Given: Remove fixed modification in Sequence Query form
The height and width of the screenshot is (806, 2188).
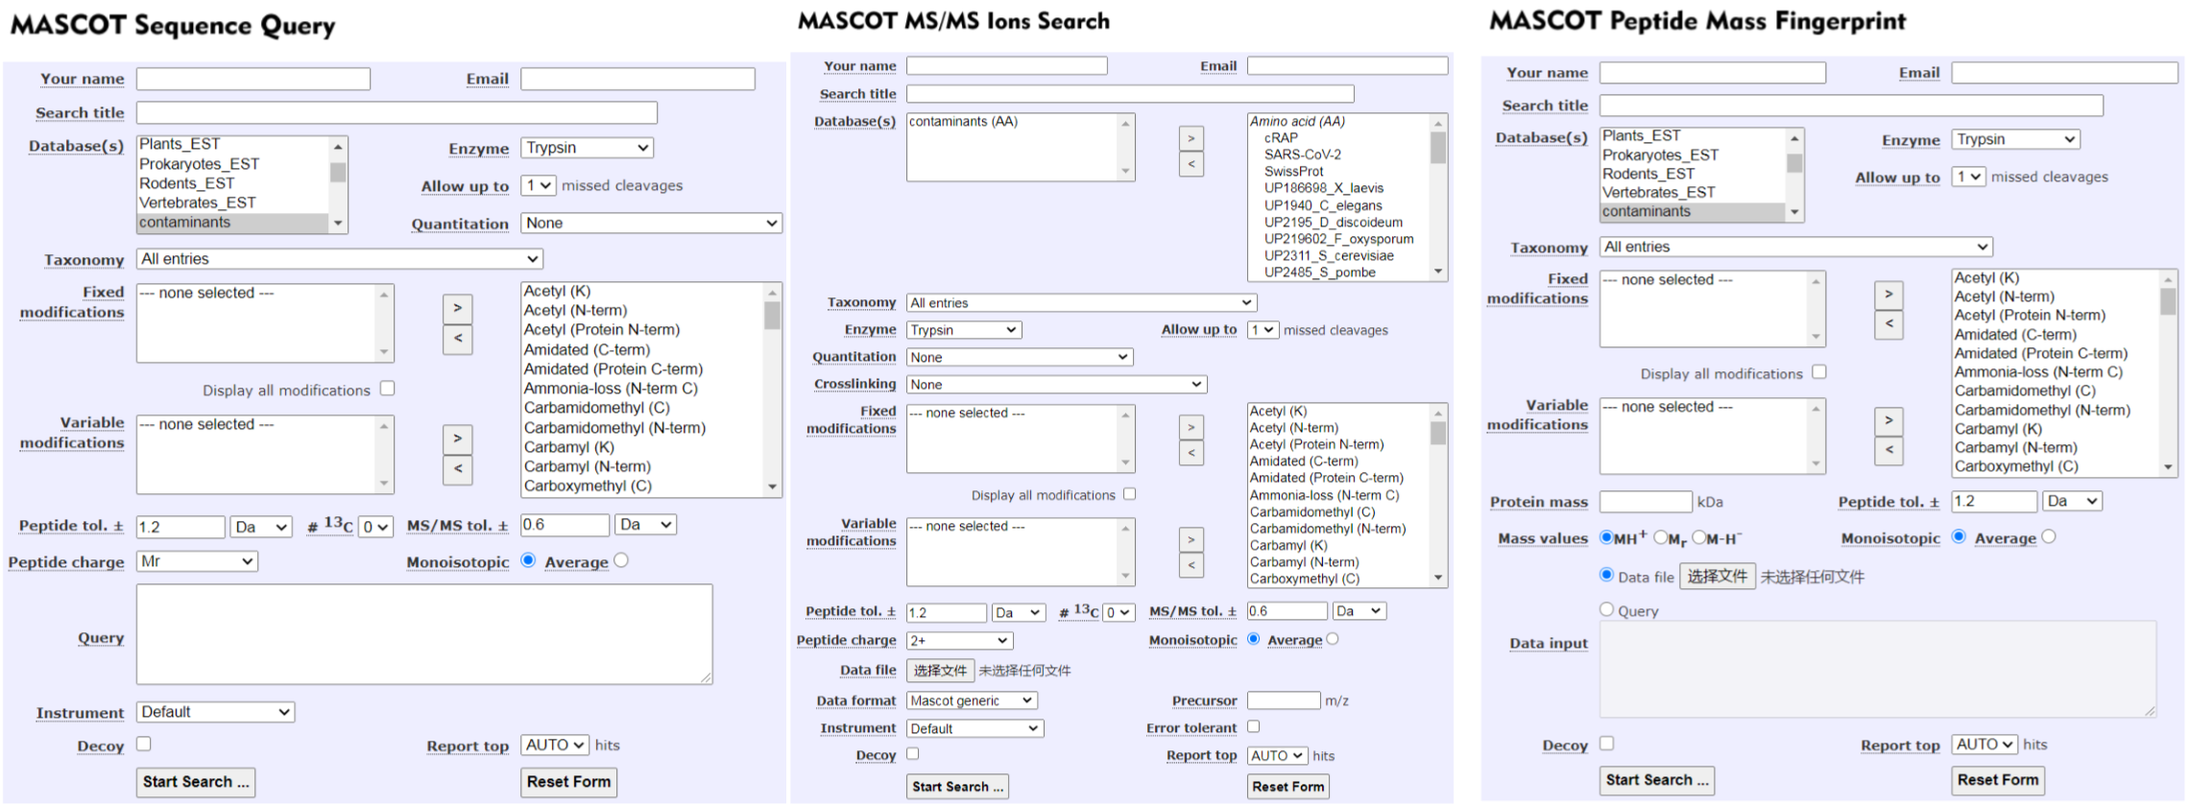Looking at the screenshot, I should (x=458, y=339).
